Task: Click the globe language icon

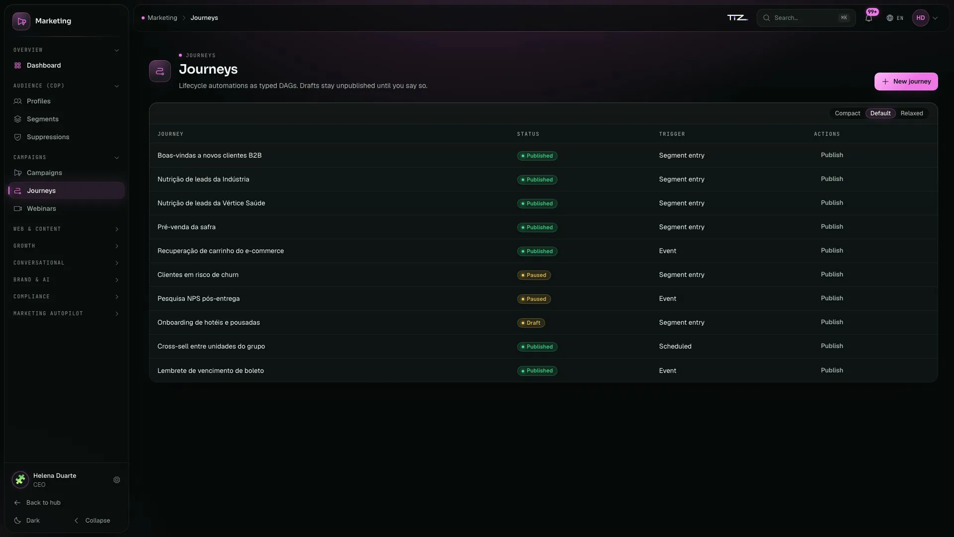Action: coord(890,18)
